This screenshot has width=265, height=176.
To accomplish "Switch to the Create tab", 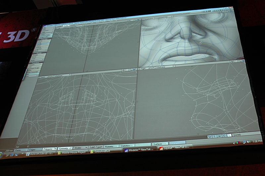I will point(59,26).
